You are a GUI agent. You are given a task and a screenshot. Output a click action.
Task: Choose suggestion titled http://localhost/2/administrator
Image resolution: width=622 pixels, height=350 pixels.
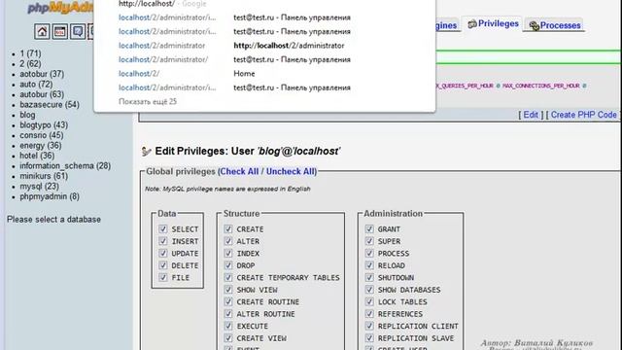pyautogui.click(x=264, y=46)
